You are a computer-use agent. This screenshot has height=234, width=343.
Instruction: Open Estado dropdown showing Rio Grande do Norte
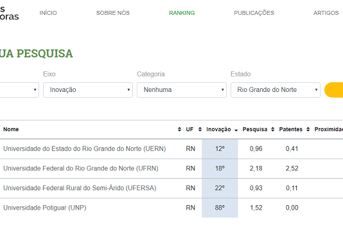coord(276,90)
